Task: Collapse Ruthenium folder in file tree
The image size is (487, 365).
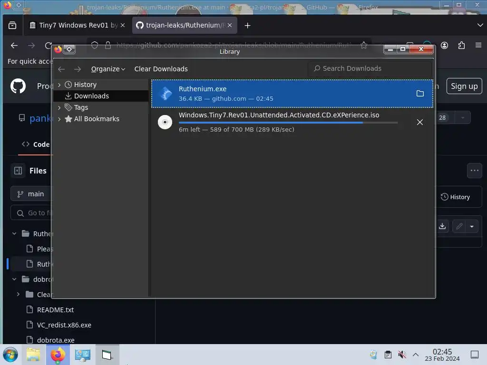Action: [14, 233]
